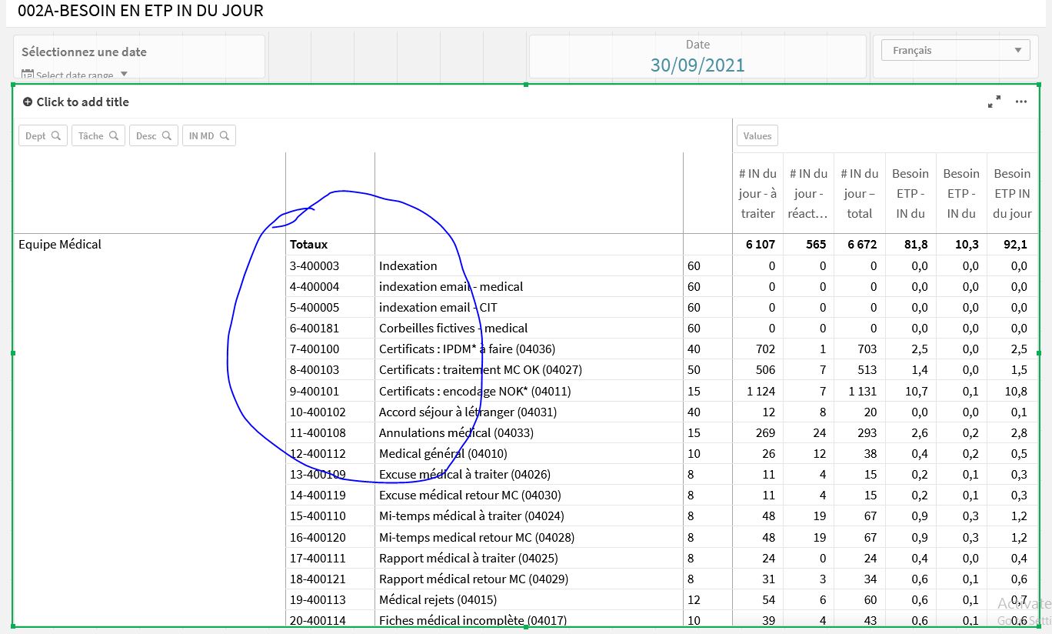Click the calendar icon for date range
The width and height of the screenshot is (1052, 634).
coord(28,75)
